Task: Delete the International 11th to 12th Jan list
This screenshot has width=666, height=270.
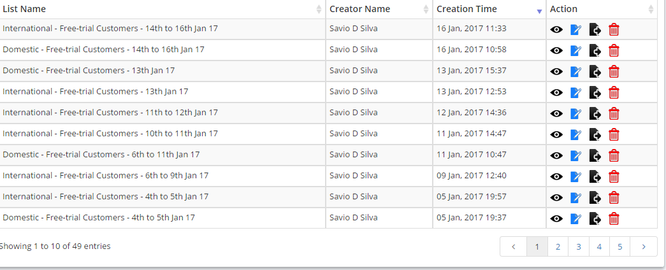Action: (614, 113)
